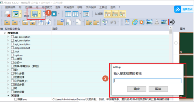Select the 剪映-字幕预设 (教程) row text
Screen dimensions: 194x102
(x=26, y=66)
